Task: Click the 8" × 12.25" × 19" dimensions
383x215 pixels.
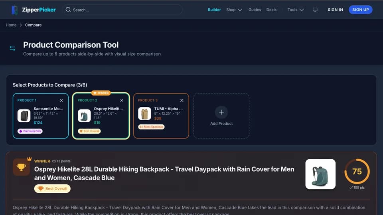Action: coord(167,113)
